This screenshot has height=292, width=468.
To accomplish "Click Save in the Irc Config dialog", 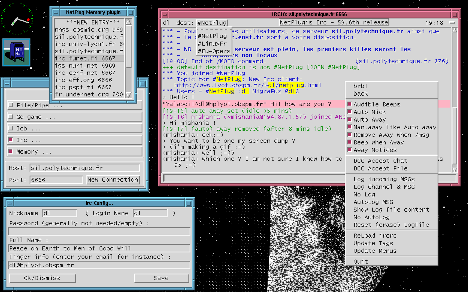I will pos(161,278).
